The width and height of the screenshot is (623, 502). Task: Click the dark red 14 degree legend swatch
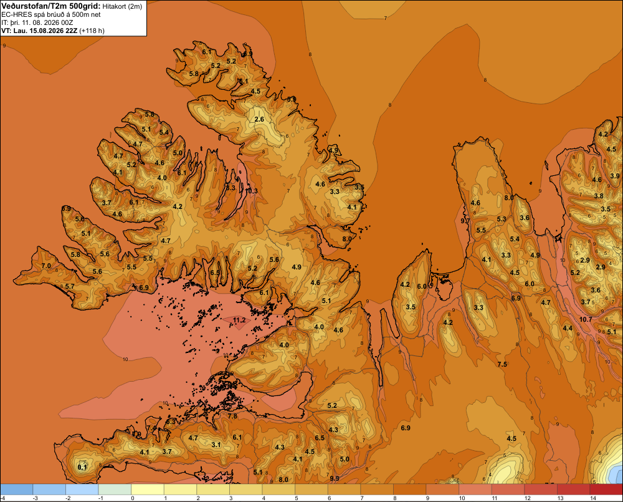coord(606,490)
